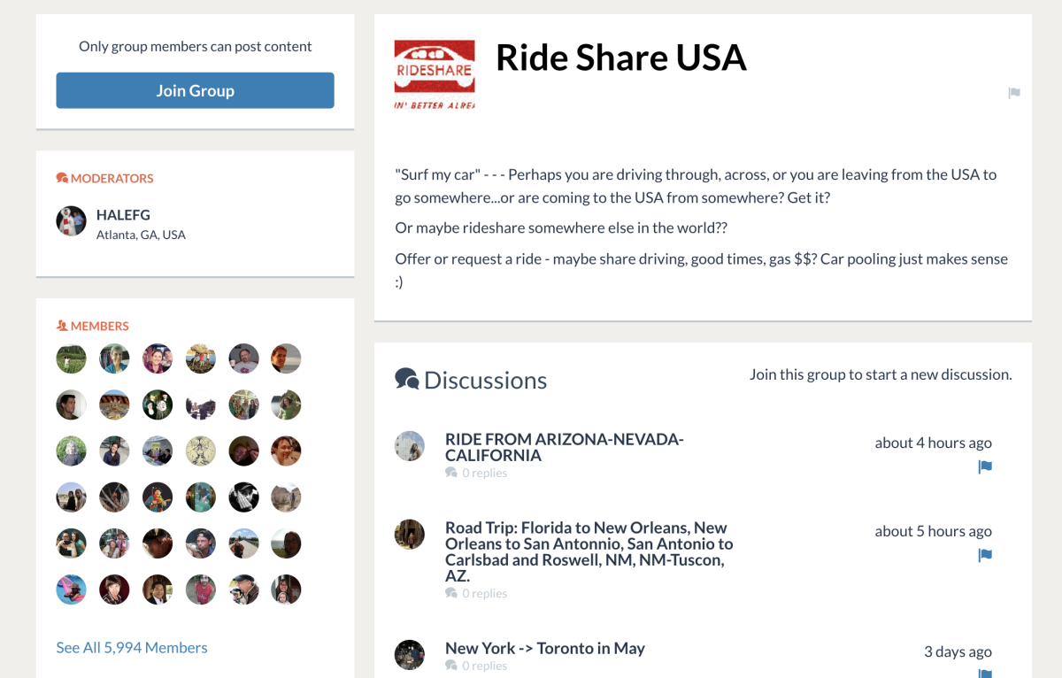Open the See All 5,994 Members link
Image resolution: width=1062 pixels, height=678 pixels.
[131, 647]
